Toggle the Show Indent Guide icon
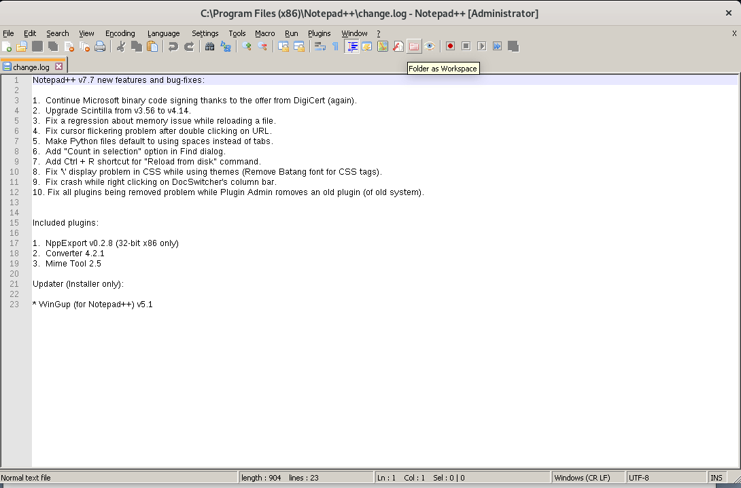 pos(351,46)
